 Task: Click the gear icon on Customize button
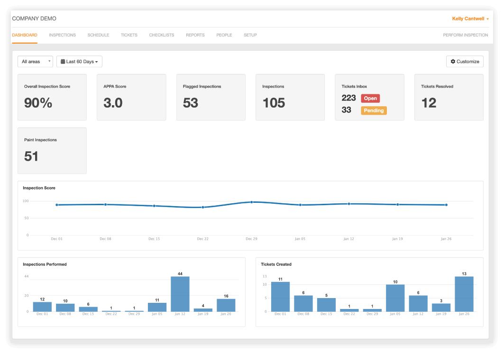coord(452,61)
